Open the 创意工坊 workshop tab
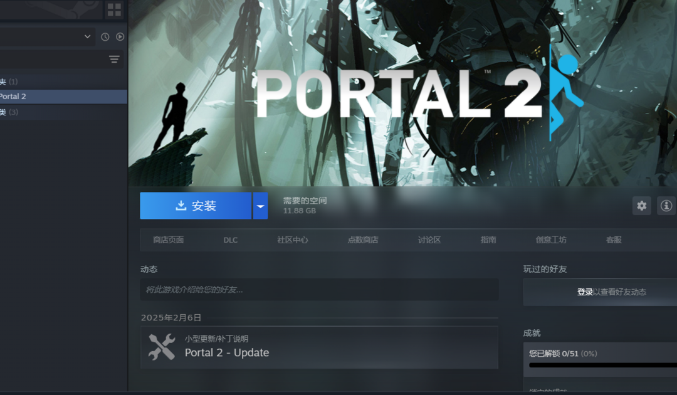Viewport: 677px width, 395px height. pos(550,240)
